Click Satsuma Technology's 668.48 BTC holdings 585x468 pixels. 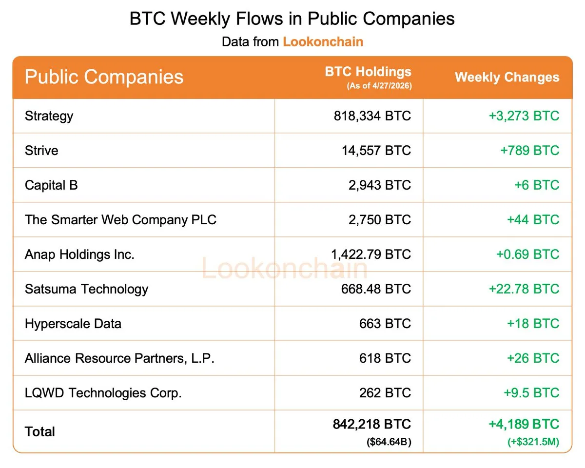pos(376,289)
